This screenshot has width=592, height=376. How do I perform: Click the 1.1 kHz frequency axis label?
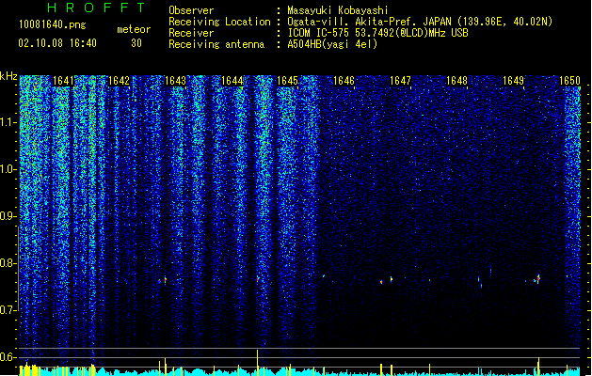tap(8, 122)
